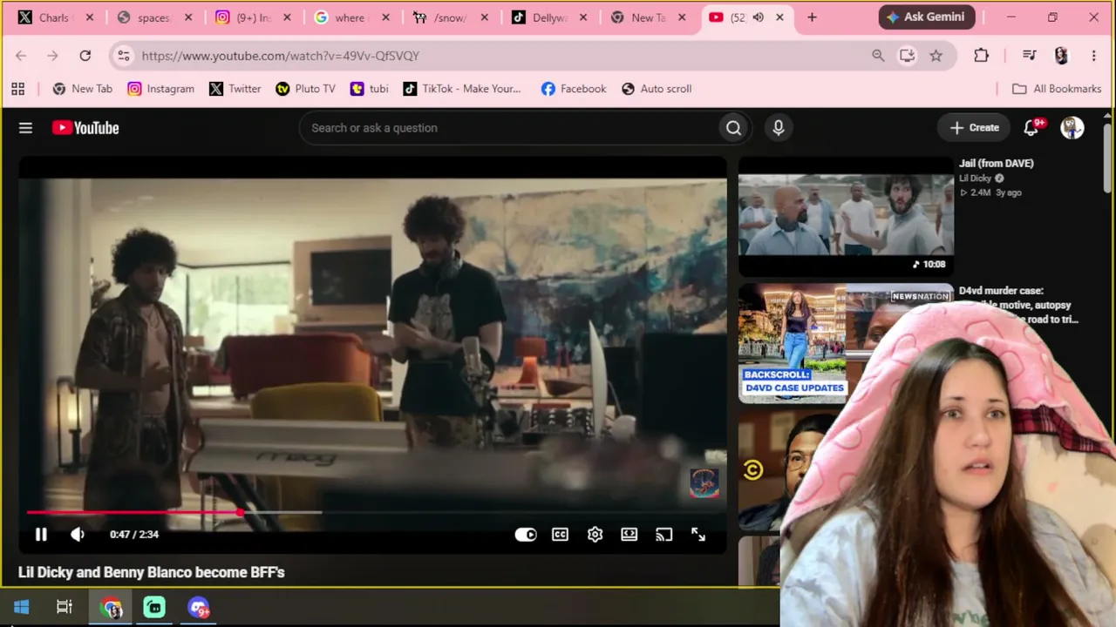Open the tubi bookmark
Screen dimensions: 1116x627
click(x=369, y=89)
